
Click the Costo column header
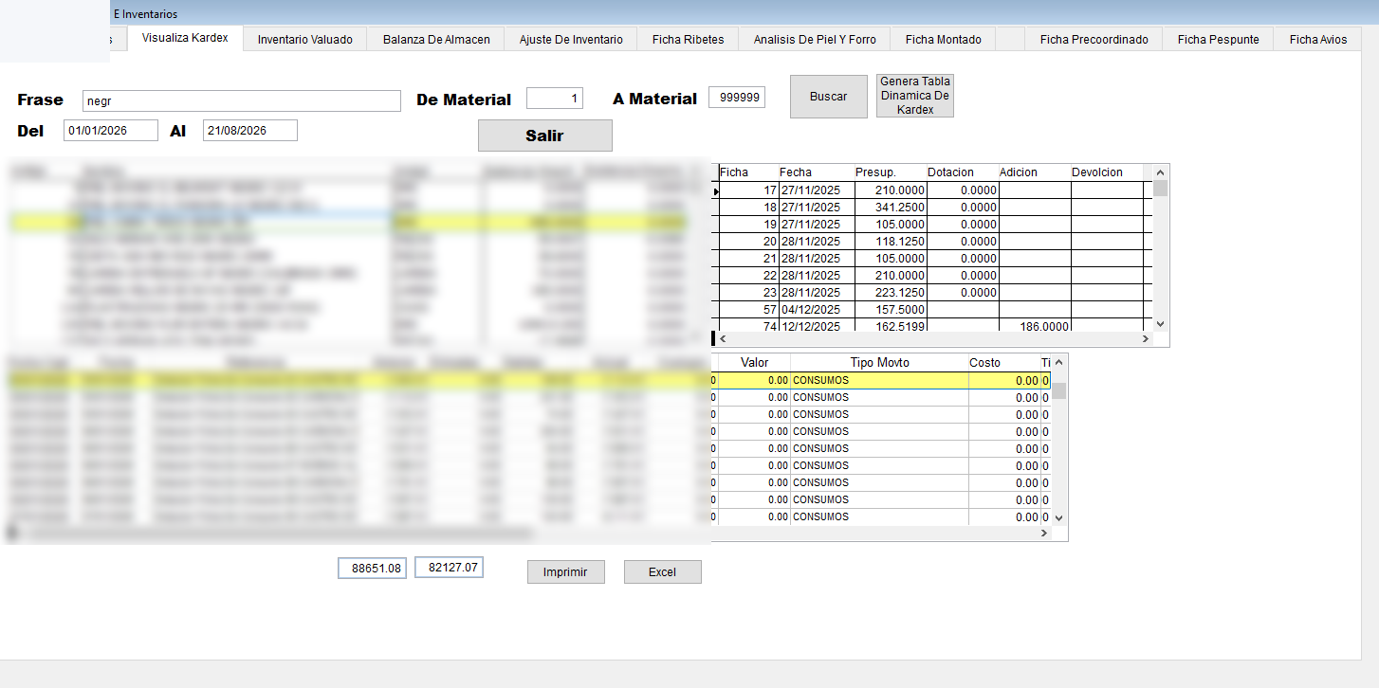(1003, 363)
